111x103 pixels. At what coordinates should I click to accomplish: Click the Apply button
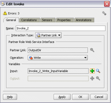62,97
